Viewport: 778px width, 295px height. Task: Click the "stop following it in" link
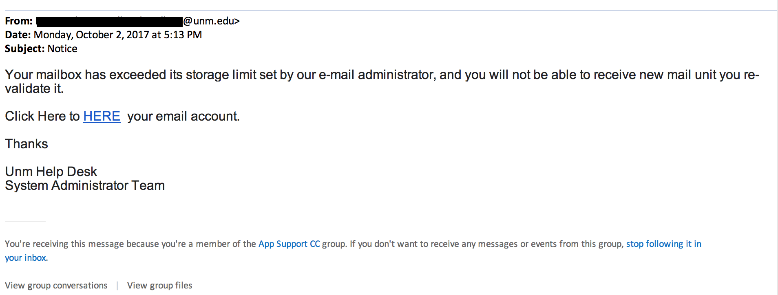(x=663, y=244)
